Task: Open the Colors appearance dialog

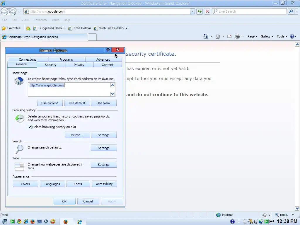Action: pyautogui.click(x=25, y=184)
